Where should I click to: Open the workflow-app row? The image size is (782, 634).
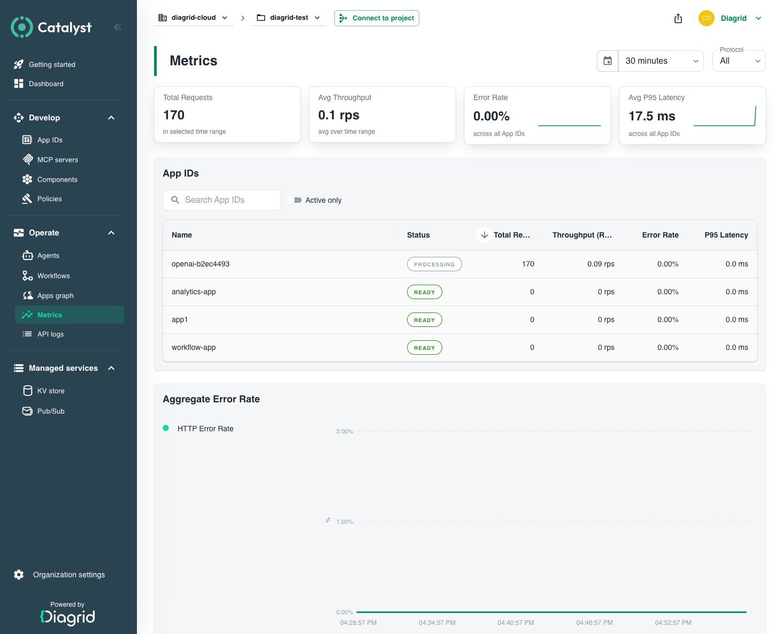460,347
